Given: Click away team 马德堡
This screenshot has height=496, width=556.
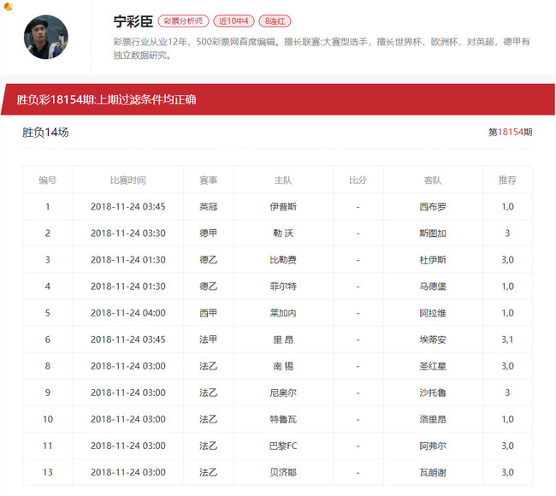Looking at the screenshot, I should tap(433, 286).
